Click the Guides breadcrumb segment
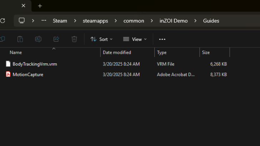Screen dimensions: 260x146 (211, 21)
